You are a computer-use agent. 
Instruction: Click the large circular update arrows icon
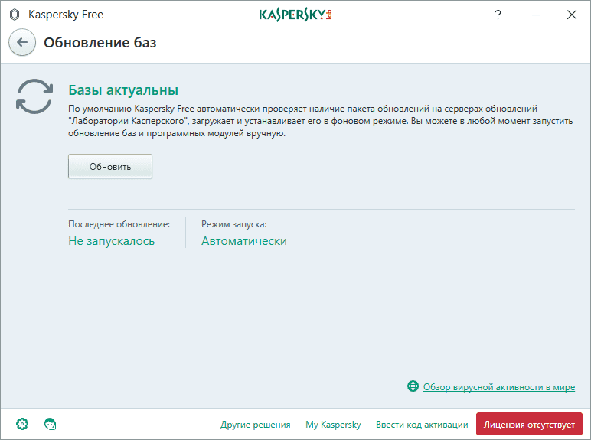(x=34, y=97)
